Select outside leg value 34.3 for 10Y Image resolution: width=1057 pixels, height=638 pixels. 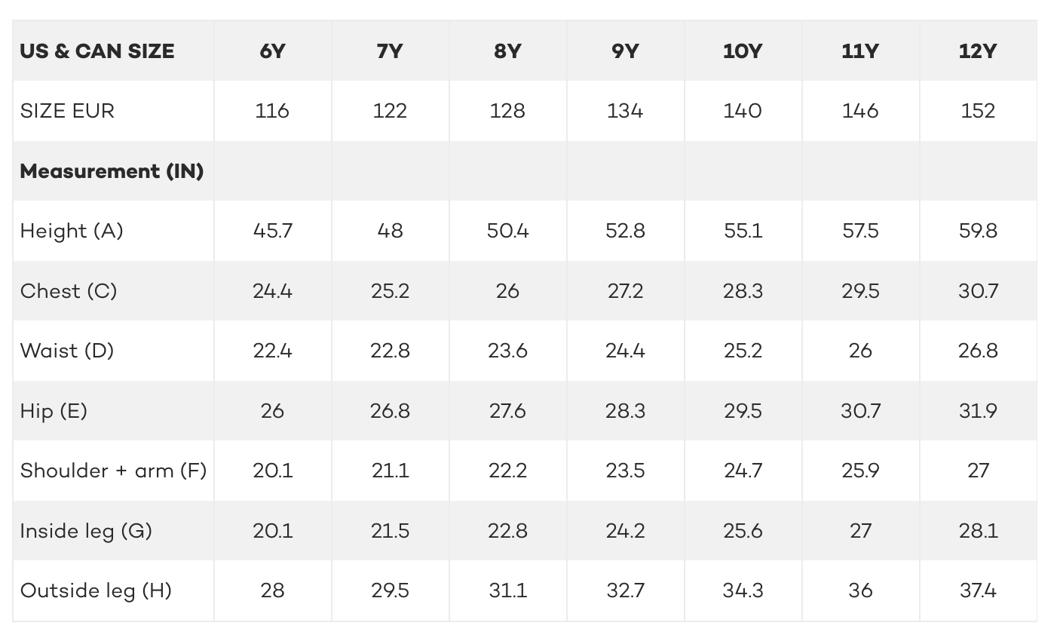(x=743, y=590)
